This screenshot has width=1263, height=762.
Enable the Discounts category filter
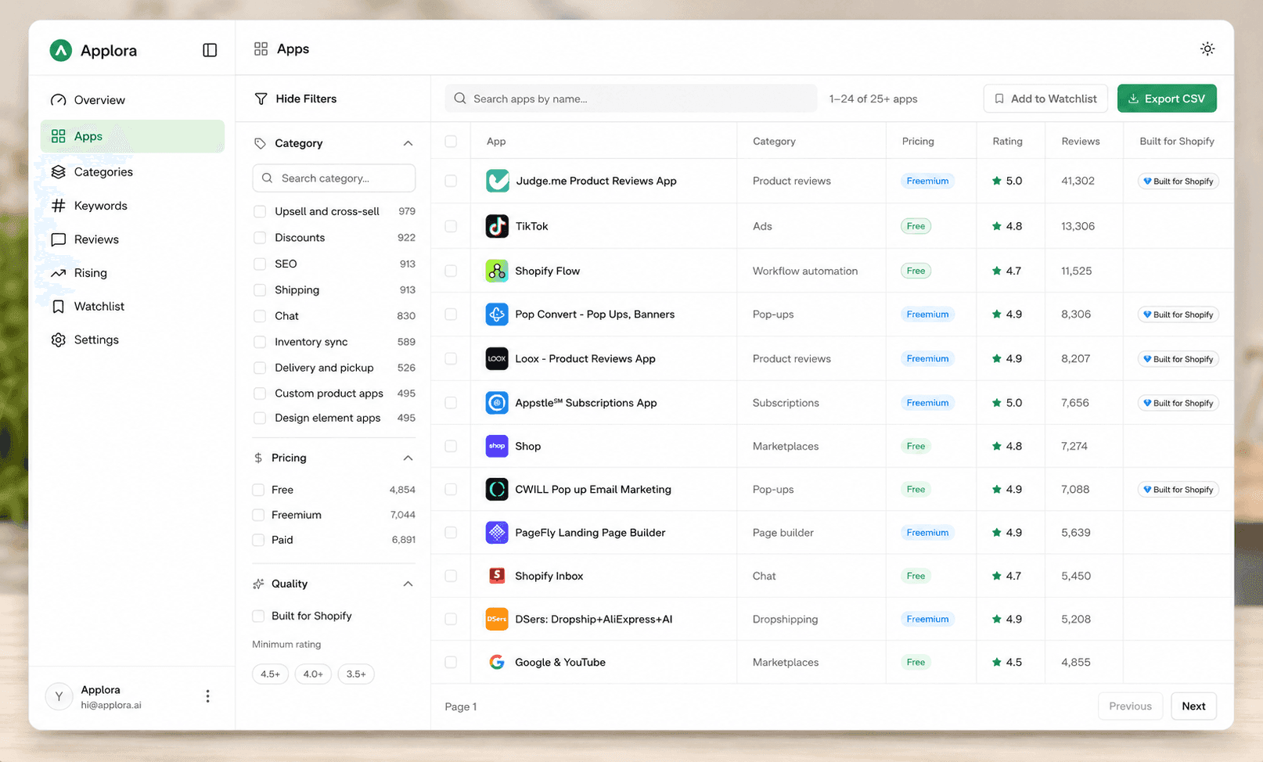coord(260,238)
